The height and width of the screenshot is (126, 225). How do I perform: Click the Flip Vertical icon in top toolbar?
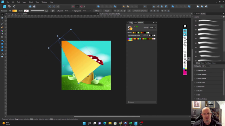pyautogui.click(x=158, y=6)
